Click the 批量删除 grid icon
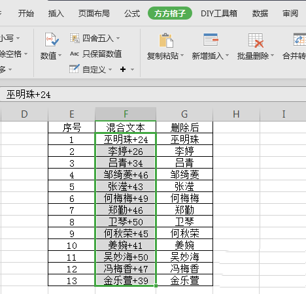Image resolution: width=306 pixels, height=294 pixels. coord(256,41)
